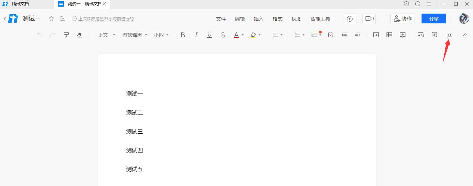This screenshot has width=473, height=186.
Task: Open the highlight color dropdown arrow
Action: pyautogui.click(x=259, y=35)
